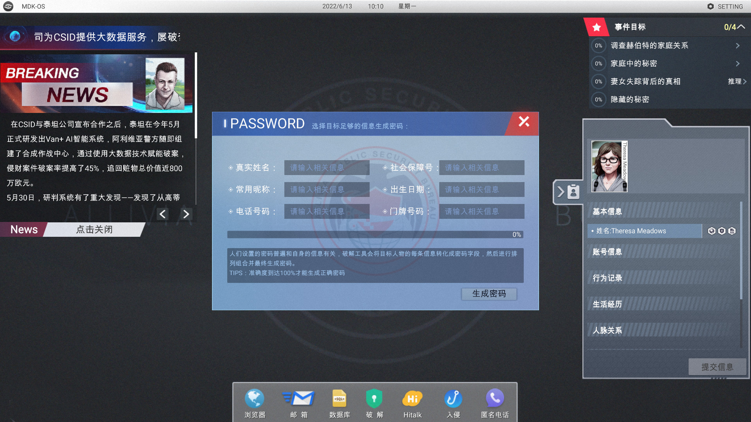Click the heart hexagon icon beside Theresa's name
The height and width of the screenshot is (422, 751).
coord(711,231)
